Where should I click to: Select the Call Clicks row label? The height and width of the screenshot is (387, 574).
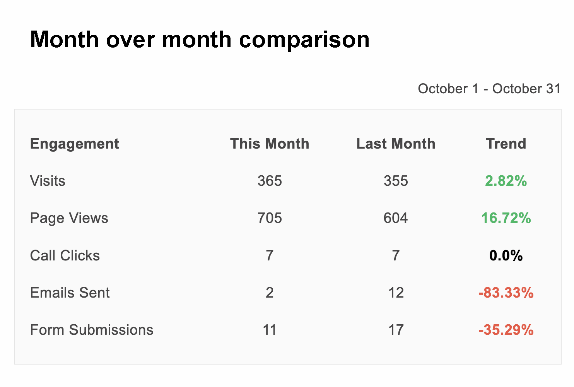click(65, 255)
